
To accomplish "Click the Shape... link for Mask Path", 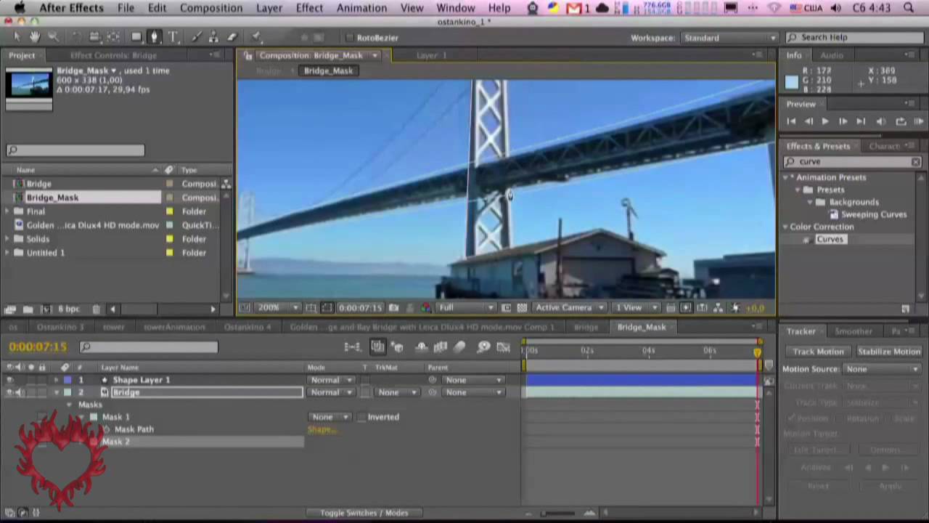I will click(x=322, y=429).
